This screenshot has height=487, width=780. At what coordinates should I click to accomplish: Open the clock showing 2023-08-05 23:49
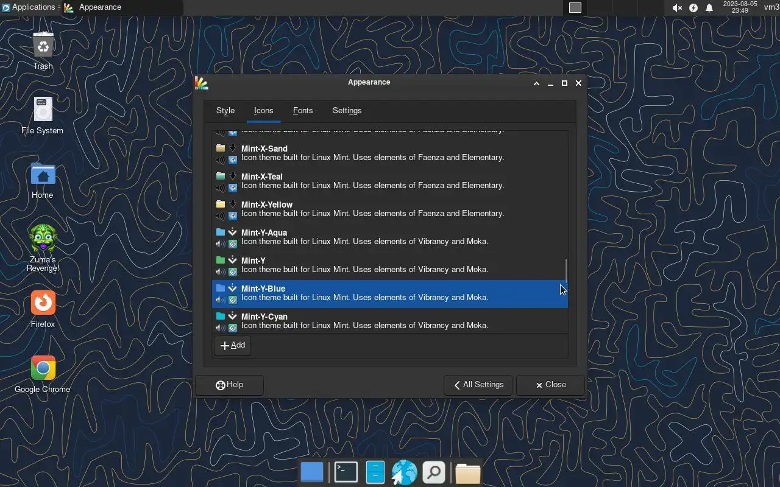coord(740,7)
